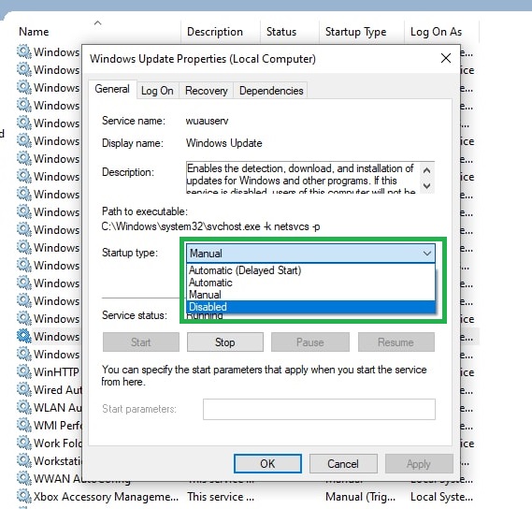
Task: Click the Resume button
Action: tap(395, 342)
